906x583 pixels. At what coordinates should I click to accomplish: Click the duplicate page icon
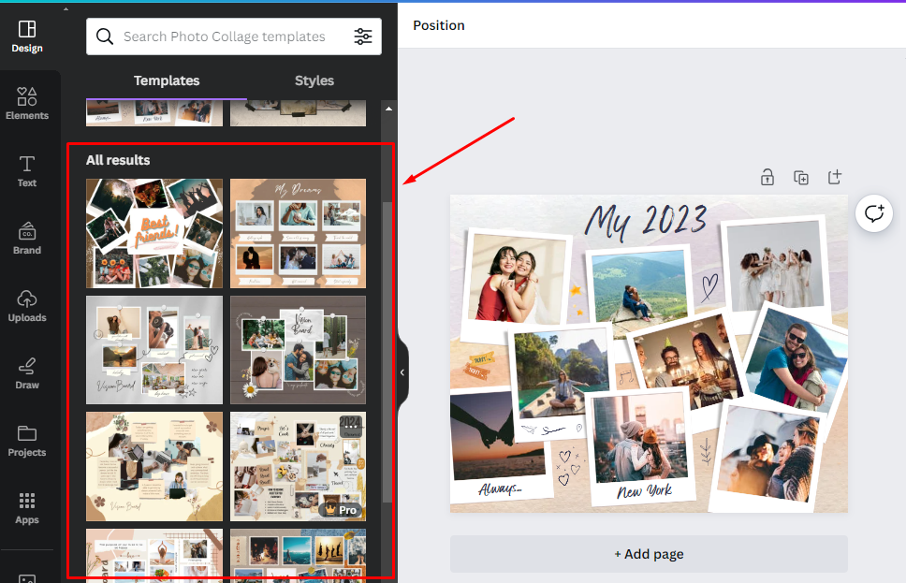(801, 178)
